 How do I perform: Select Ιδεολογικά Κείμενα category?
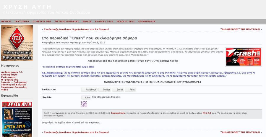[13, 85]
